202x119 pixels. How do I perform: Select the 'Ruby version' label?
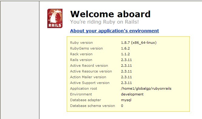click(x=81, y=43)
